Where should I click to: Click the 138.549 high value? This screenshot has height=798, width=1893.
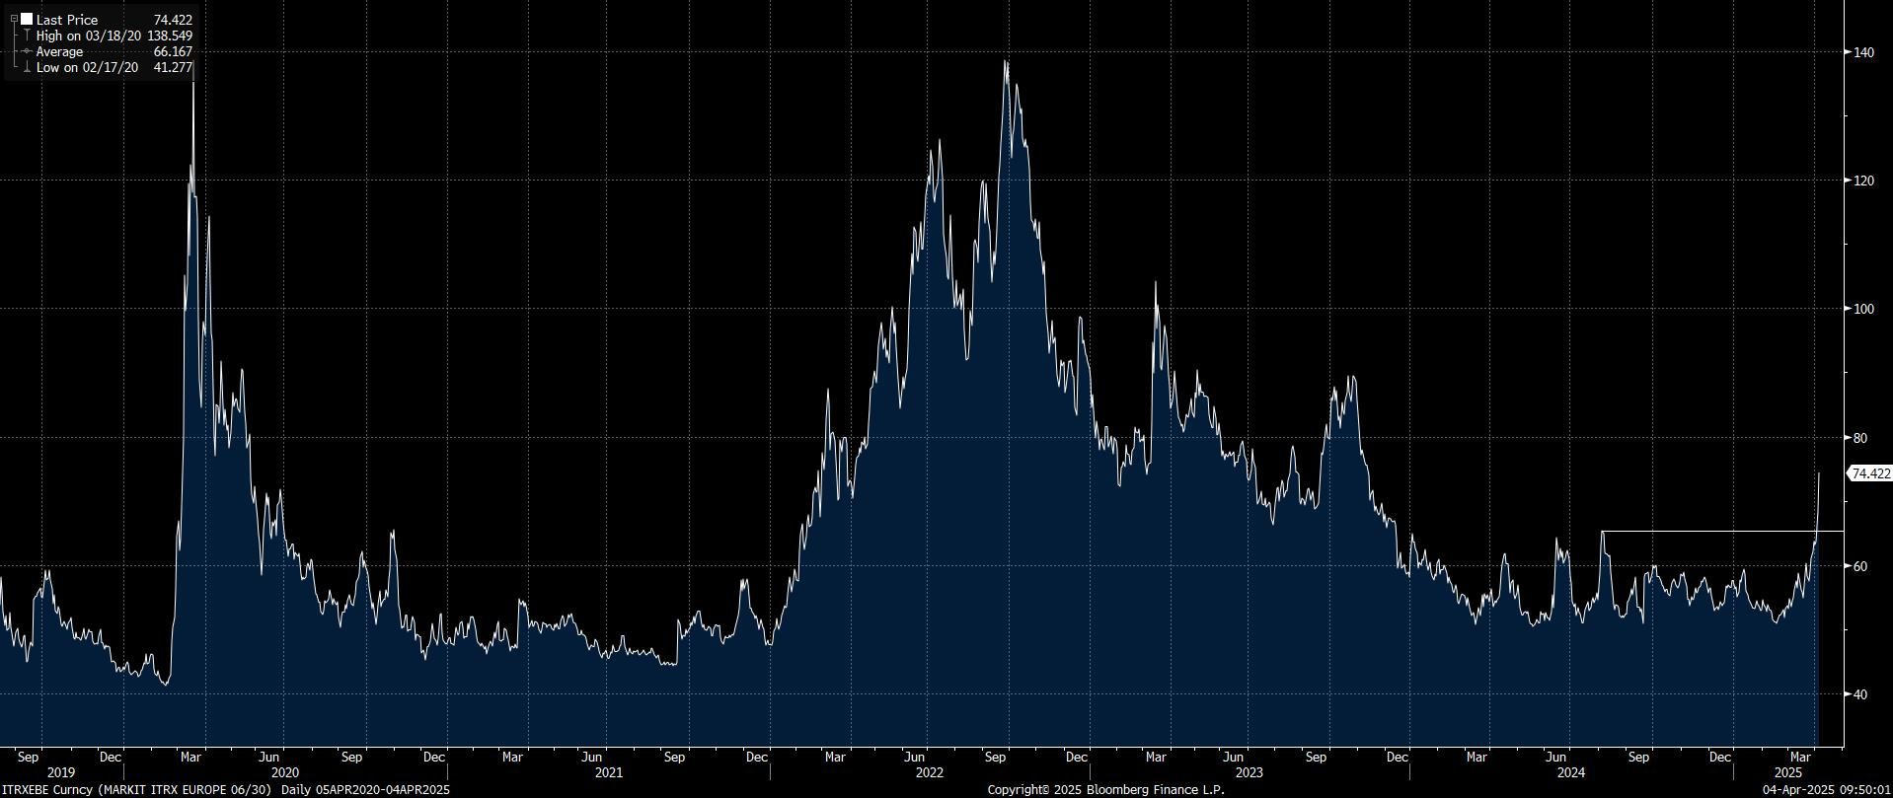170,36
